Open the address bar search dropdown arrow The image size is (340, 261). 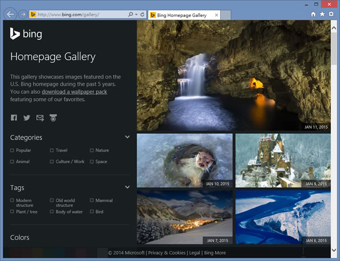click(136, 15)
